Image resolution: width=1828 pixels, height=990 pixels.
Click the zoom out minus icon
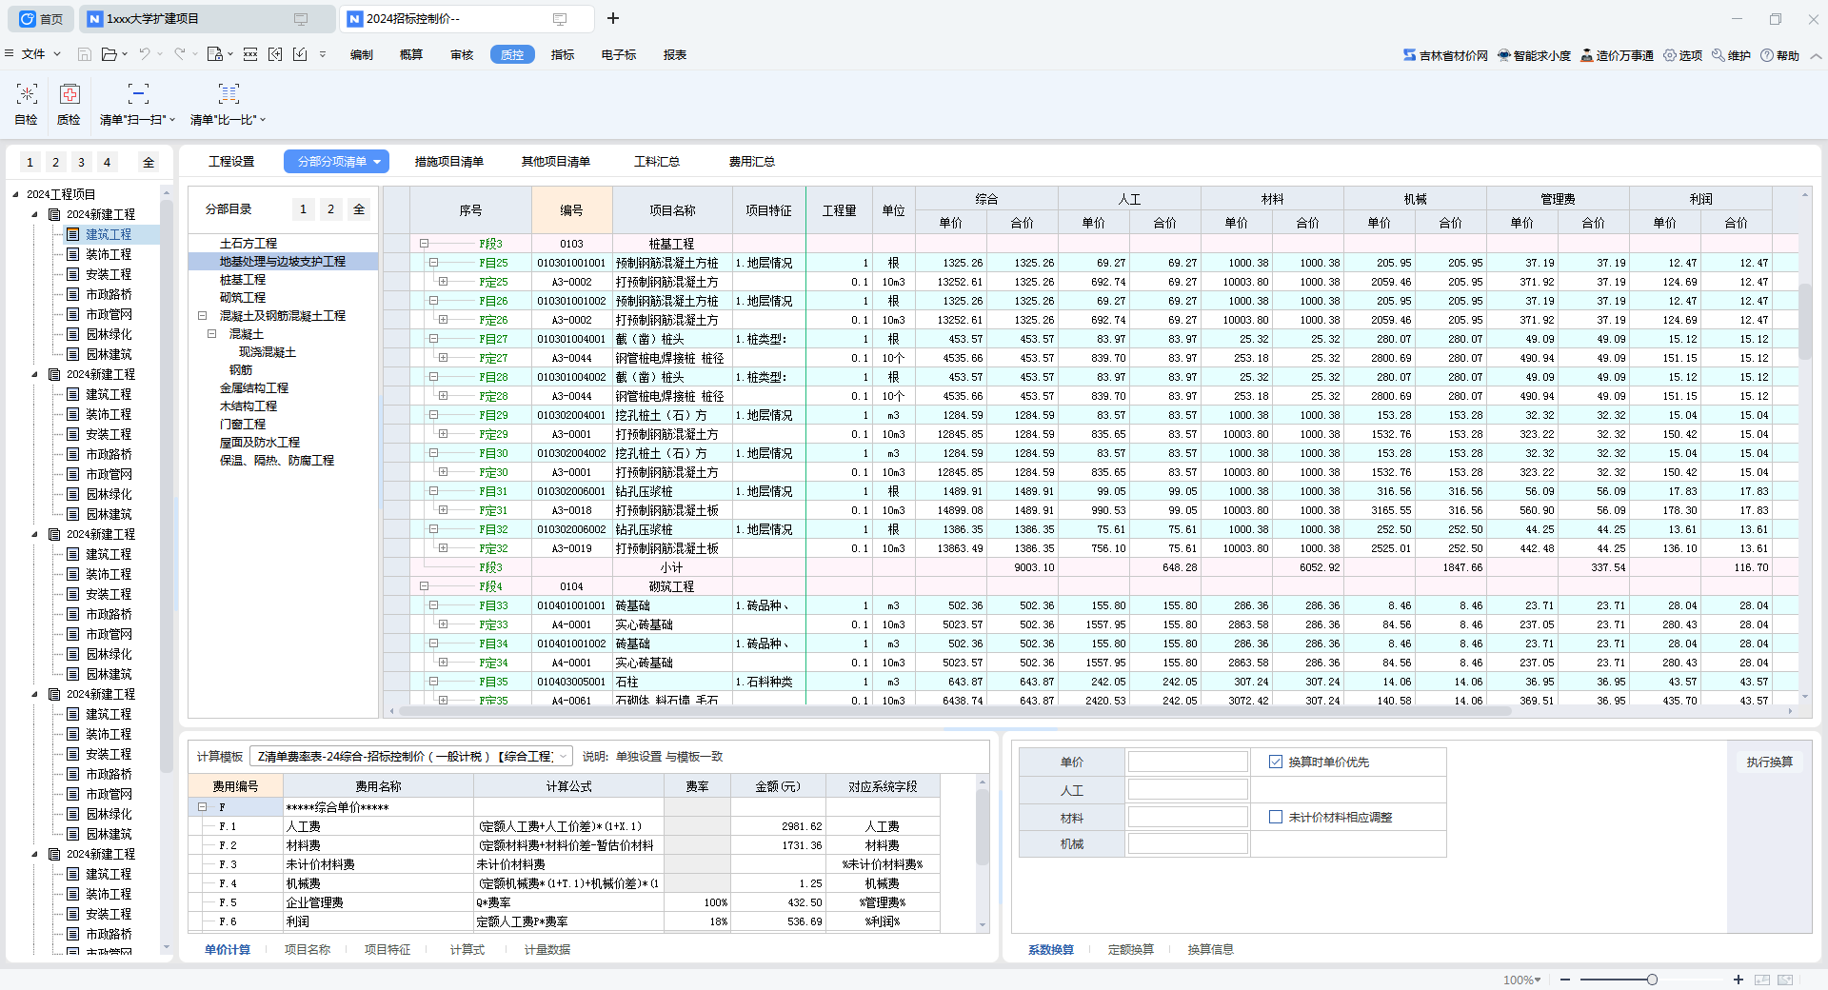click(x=1564, y=980)
